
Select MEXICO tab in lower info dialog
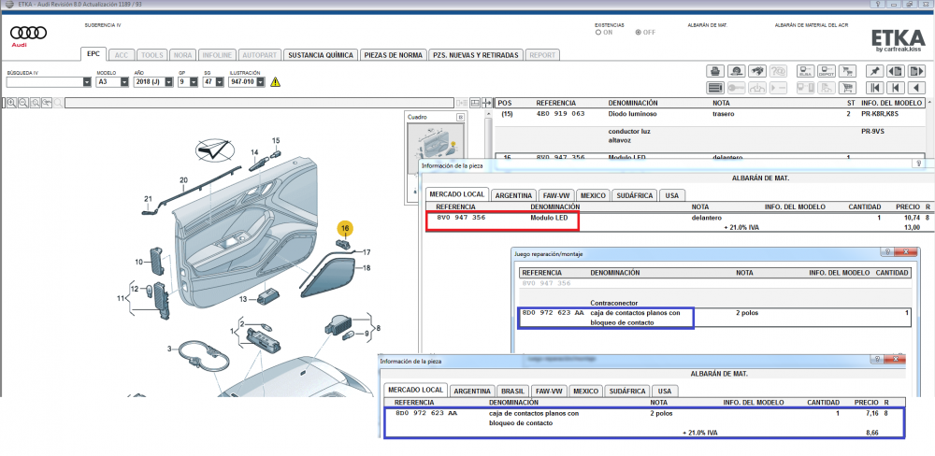[585, 392]
